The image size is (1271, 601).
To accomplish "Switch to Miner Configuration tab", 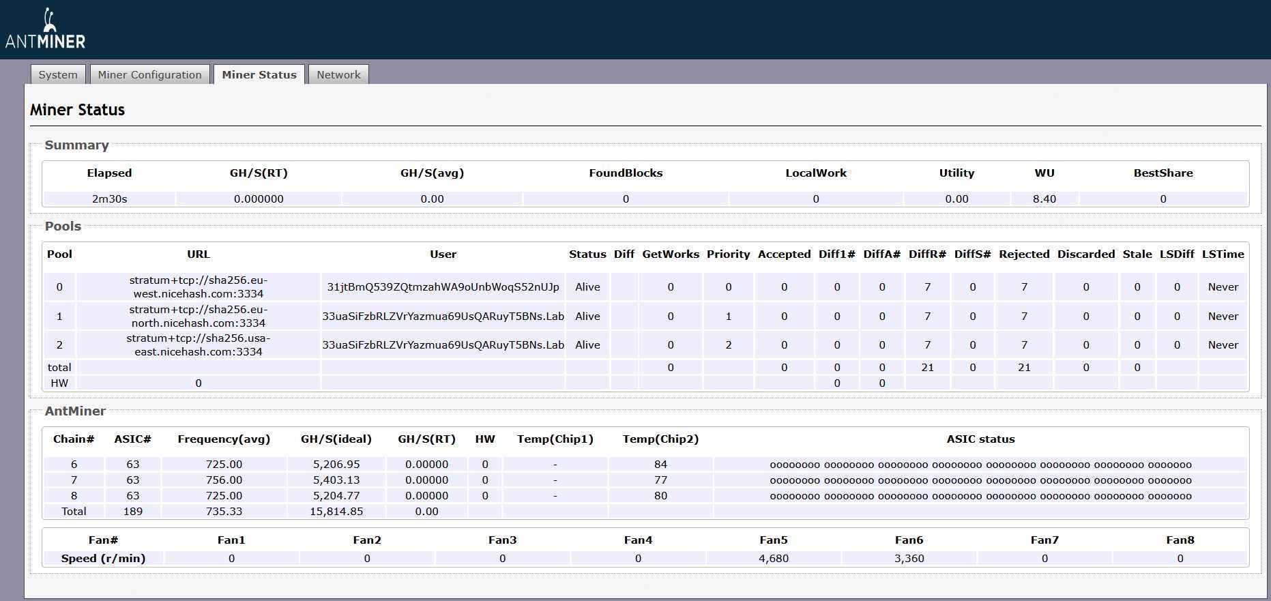I will 149,74.
